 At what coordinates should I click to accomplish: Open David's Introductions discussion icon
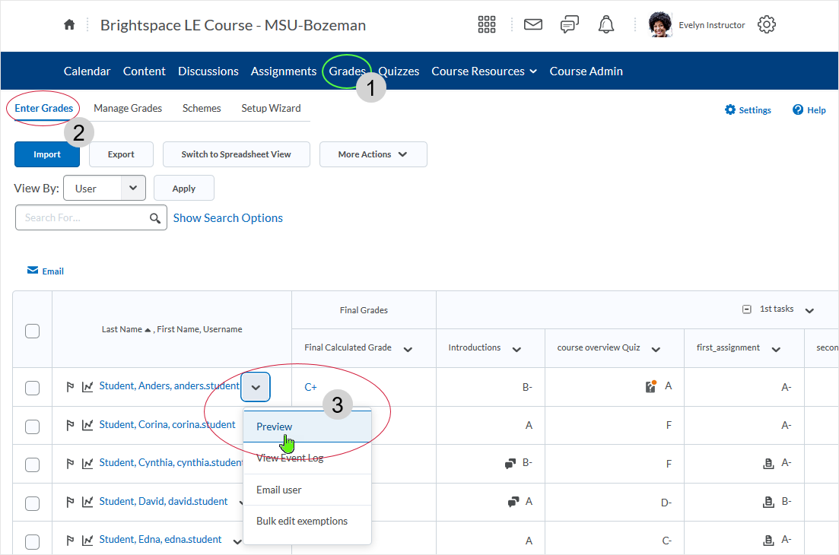[x=513, y=502]
